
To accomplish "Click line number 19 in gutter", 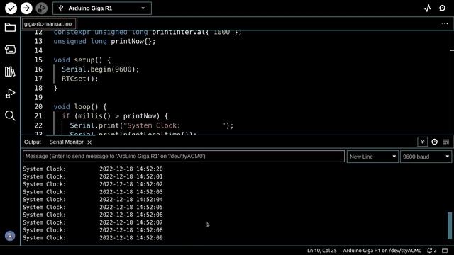I will tap(38, 98).
